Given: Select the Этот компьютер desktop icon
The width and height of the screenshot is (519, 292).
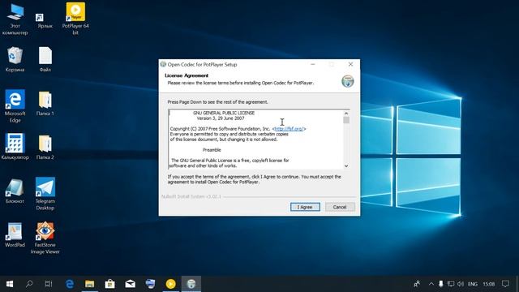Looking at the screenshot, I should 15,19.
